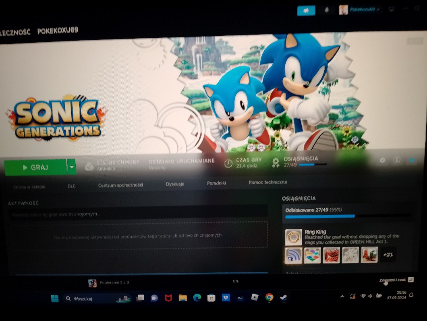Click the blue announcements megaphone button
The height and width of the screenshot is (321, 427).
point(306,10)
